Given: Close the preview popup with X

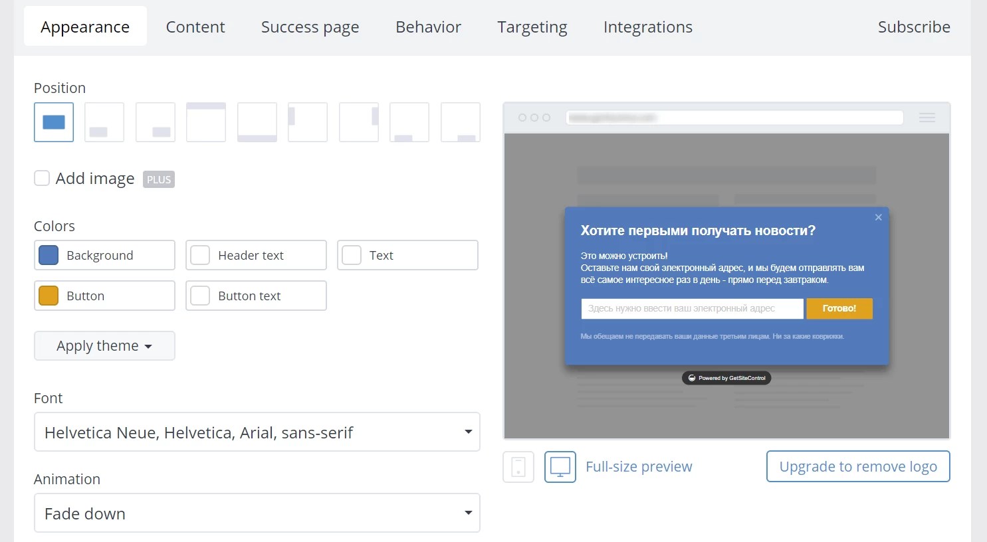Looking at the screenshot, I should point(879,217).
